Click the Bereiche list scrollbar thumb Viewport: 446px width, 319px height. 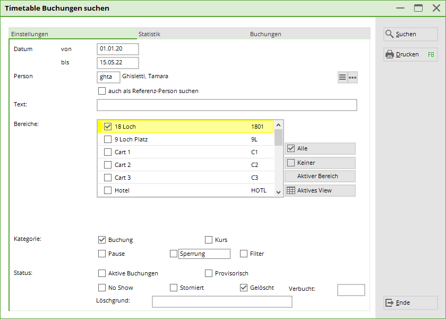tap(278, 137)
